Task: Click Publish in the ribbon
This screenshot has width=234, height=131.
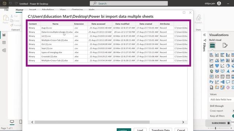Action: [198, 19]
